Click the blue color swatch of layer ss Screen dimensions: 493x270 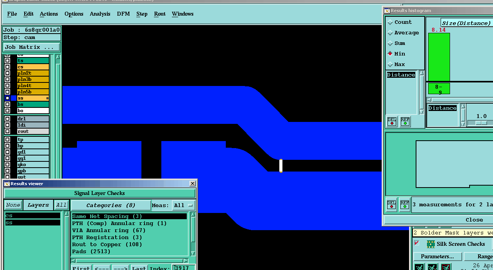pyautogui.click(x=14, y=98)
